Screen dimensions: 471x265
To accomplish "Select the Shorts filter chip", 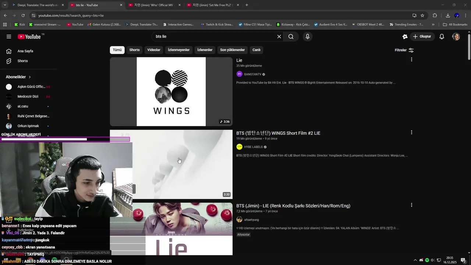I will point(134,50).
